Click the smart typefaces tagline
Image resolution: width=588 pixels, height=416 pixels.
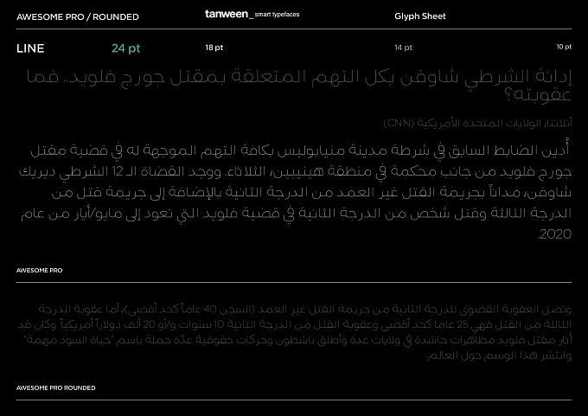[x=277, y=15]
